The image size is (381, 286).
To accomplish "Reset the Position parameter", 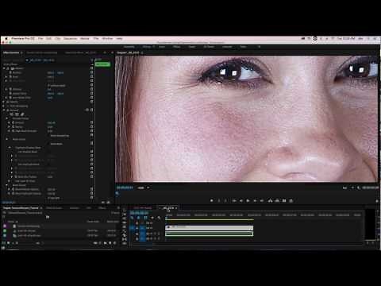I will pos(92,72).
